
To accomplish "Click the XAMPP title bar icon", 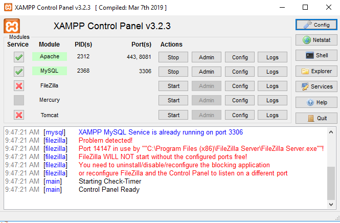I will (x=7, y=8).
